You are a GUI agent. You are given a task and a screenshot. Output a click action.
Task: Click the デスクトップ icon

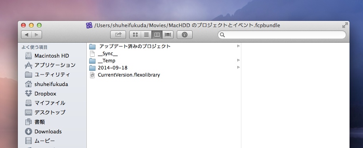[29, 112]
